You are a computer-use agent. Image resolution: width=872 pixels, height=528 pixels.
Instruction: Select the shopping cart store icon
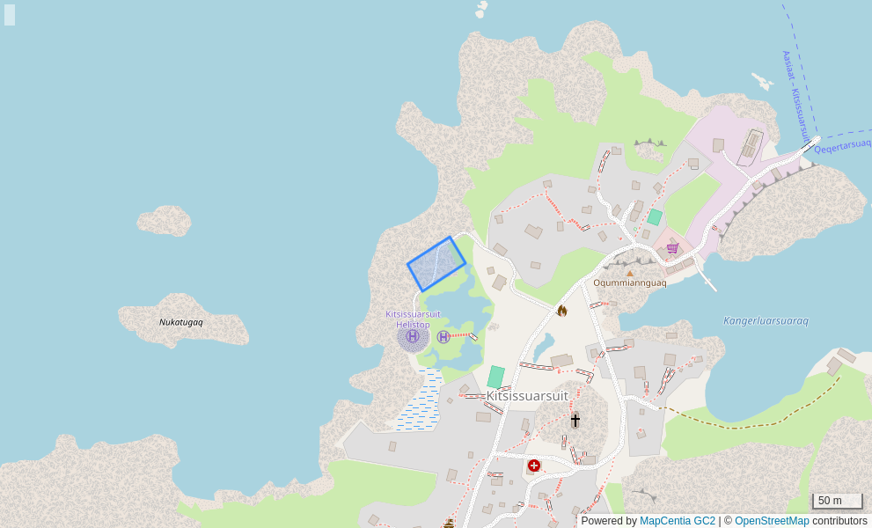tap(672, 247)
